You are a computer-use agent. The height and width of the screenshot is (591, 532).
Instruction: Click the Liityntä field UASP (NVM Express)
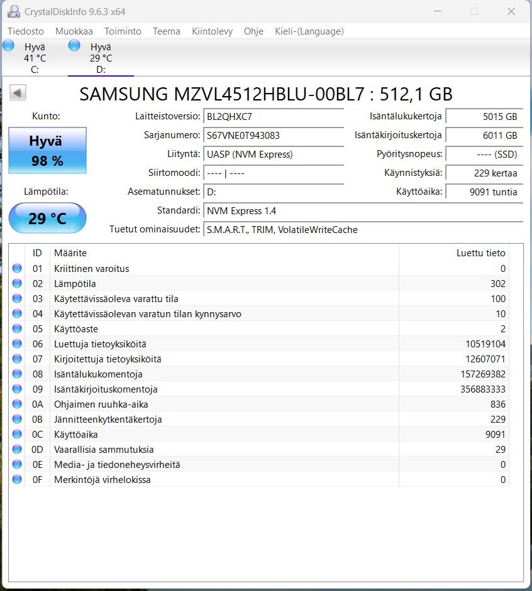point(274,154)
